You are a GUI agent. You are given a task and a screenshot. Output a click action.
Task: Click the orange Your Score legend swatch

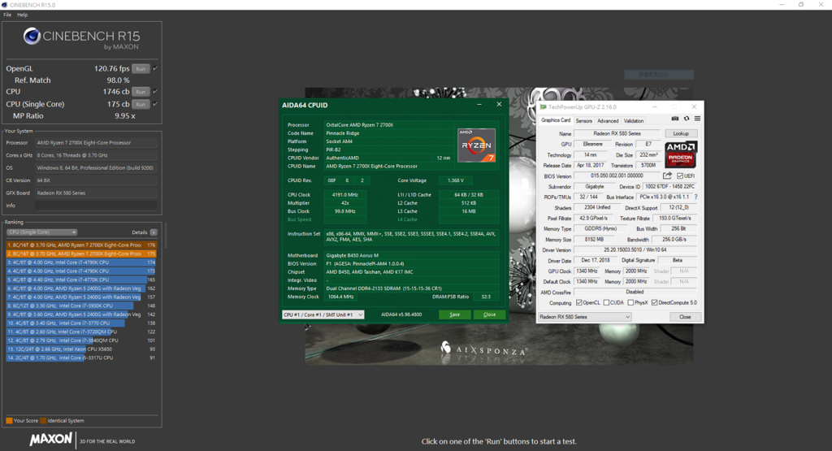[x=9, y=421]
